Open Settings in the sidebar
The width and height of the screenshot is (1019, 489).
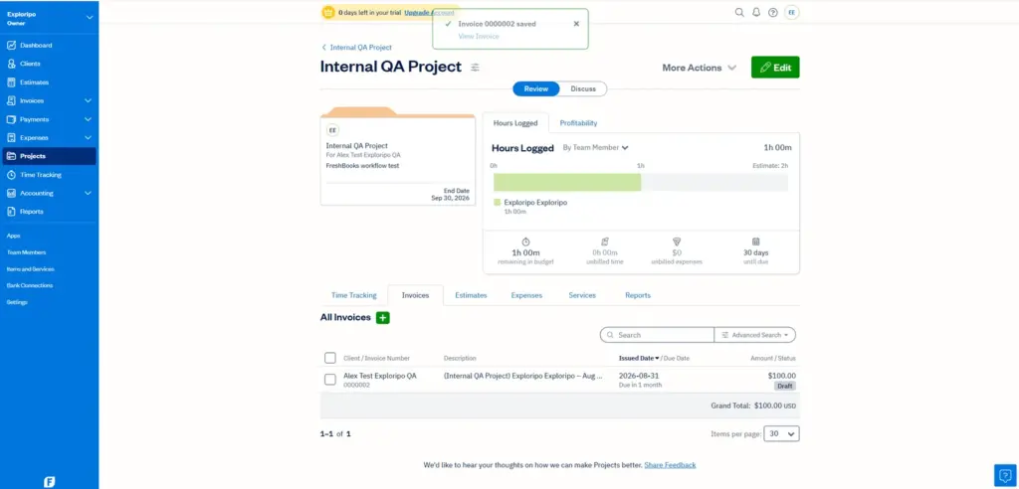coord(17,302)
